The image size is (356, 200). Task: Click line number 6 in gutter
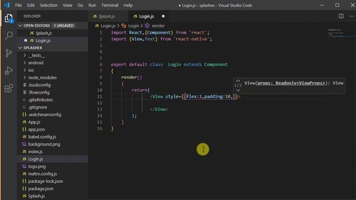click(101, 64)
